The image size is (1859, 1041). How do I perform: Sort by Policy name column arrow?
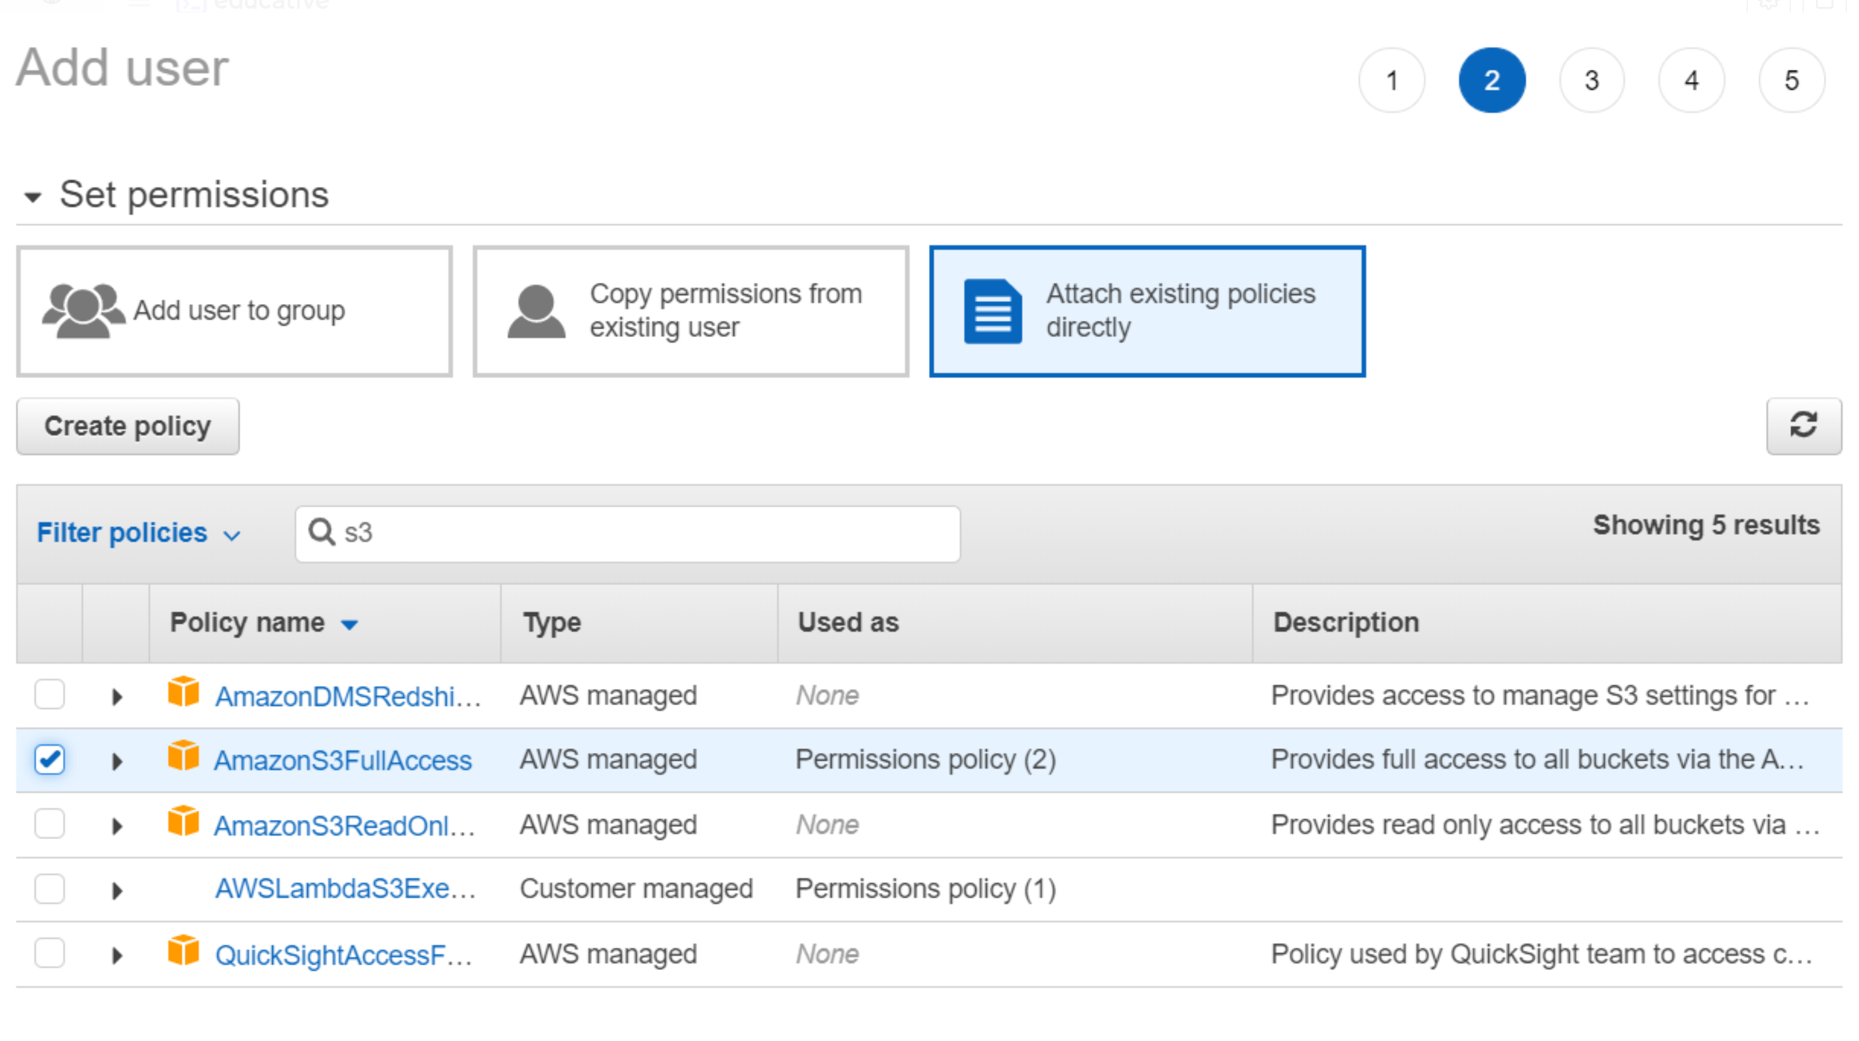(349, 625)
